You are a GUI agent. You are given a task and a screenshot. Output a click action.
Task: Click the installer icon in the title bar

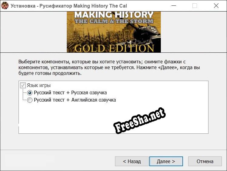click(x=5, y=6)
